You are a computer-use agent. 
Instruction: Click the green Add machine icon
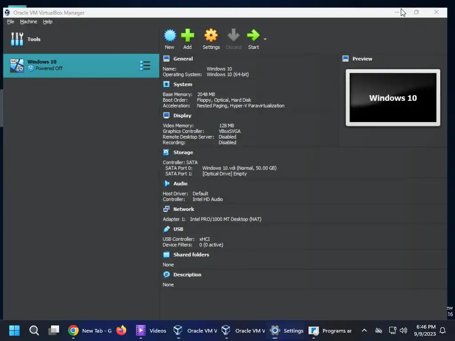(188, 36)
